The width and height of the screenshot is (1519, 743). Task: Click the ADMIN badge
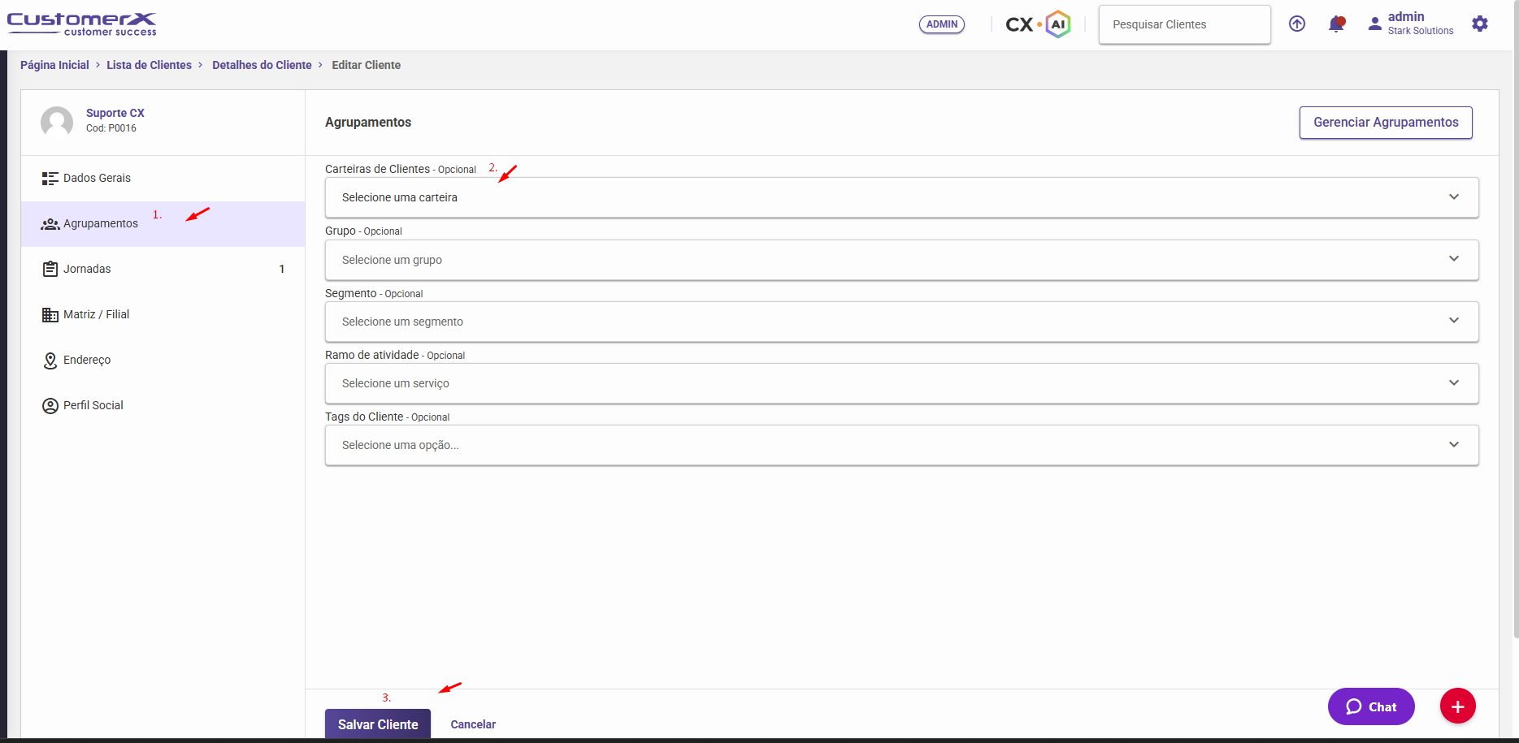[x=942, y=24]
